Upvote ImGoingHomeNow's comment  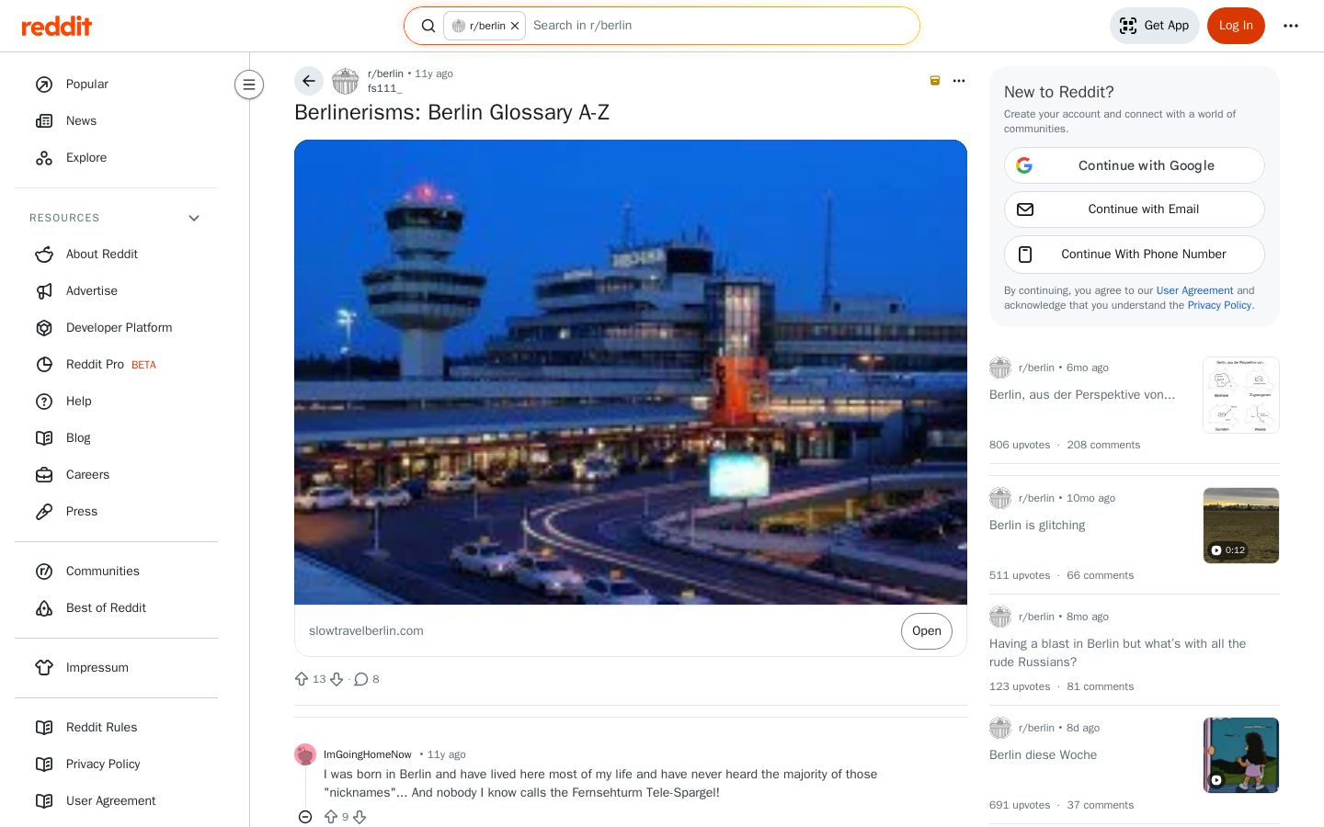pyautogui.click(x=331, y=817)
